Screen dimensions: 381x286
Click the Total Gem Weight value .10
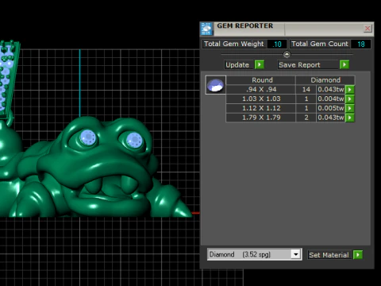click(x=277, y=44)
